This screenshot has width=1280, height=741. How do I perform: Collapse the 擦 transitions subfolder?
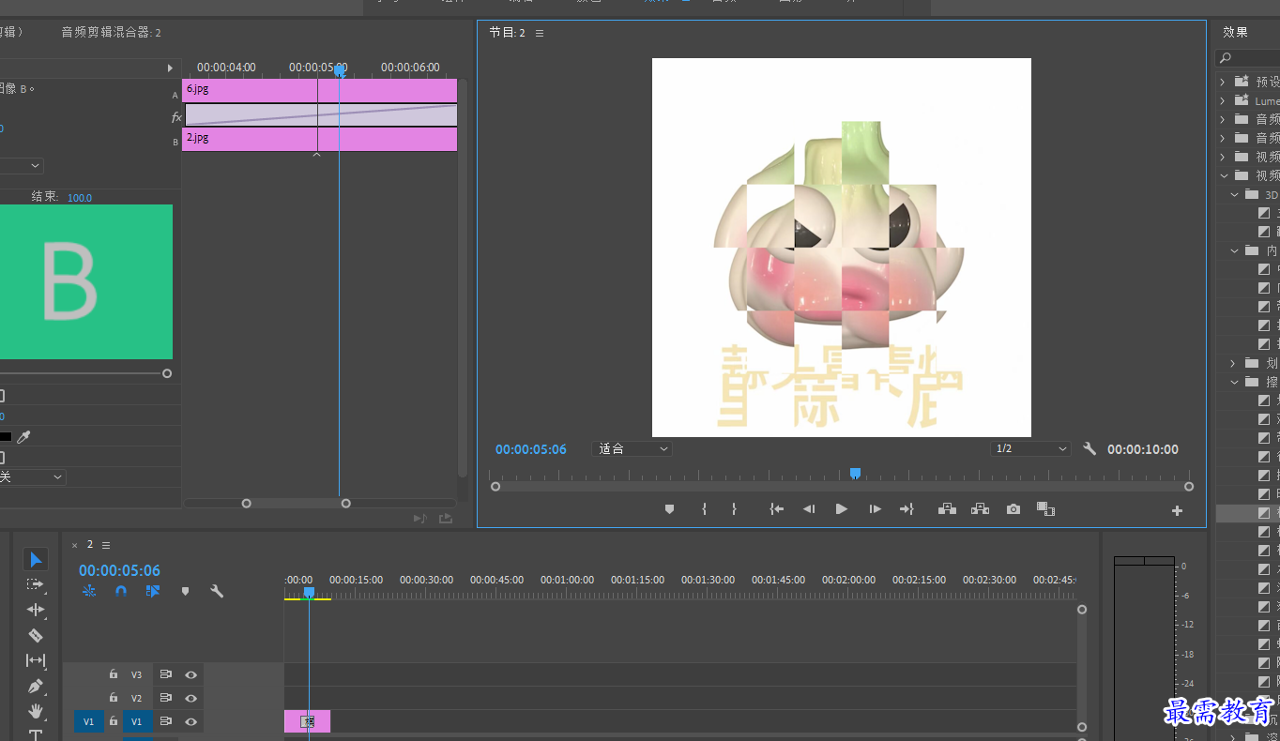point(1234,382)
